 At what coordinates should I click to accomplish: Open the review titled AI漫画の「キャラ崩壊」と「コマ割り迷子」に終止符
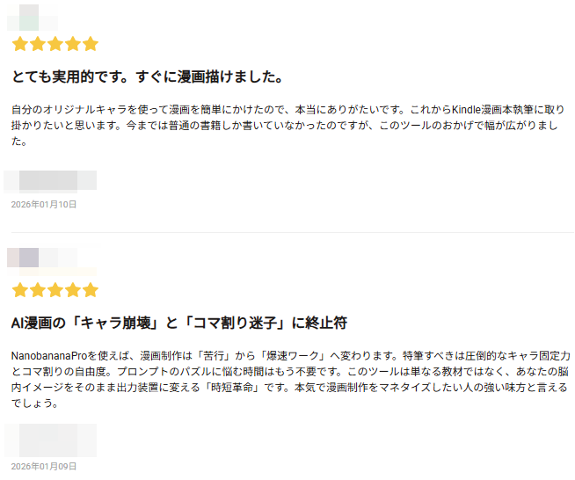pyautogui.click(x=179, y=323)
